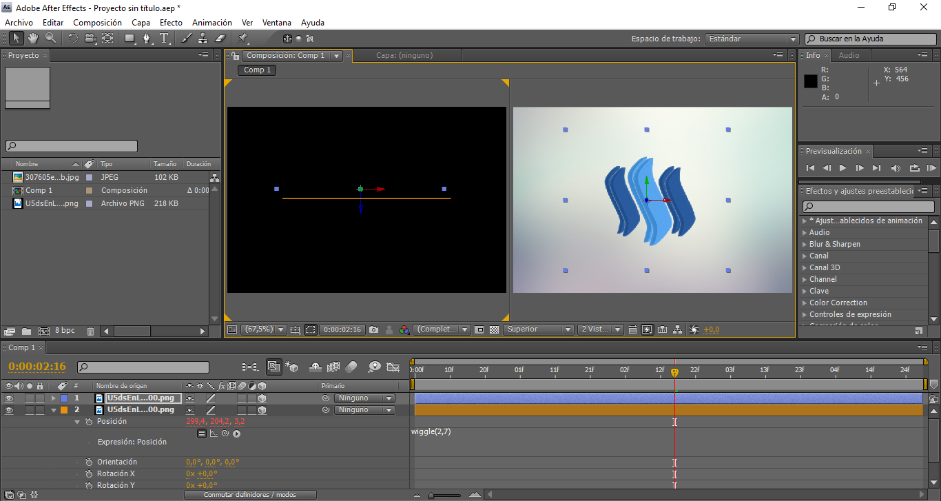Viewport: 941px width, 501px height.
Task: Open the Graph Editor in timeline
Action: [x=393, y=367]
